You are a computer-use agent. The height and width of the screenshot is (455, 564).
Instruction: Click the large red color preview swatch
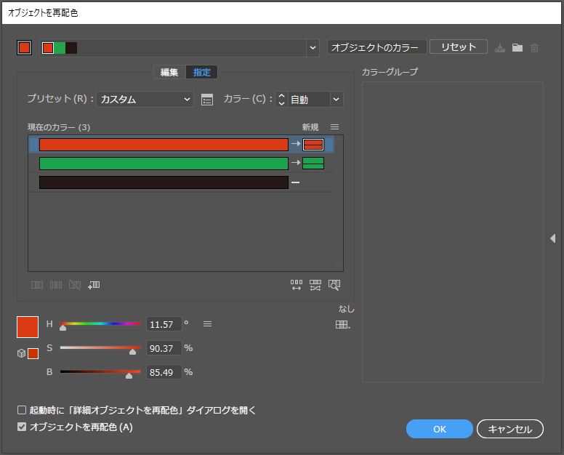point(28,327)
